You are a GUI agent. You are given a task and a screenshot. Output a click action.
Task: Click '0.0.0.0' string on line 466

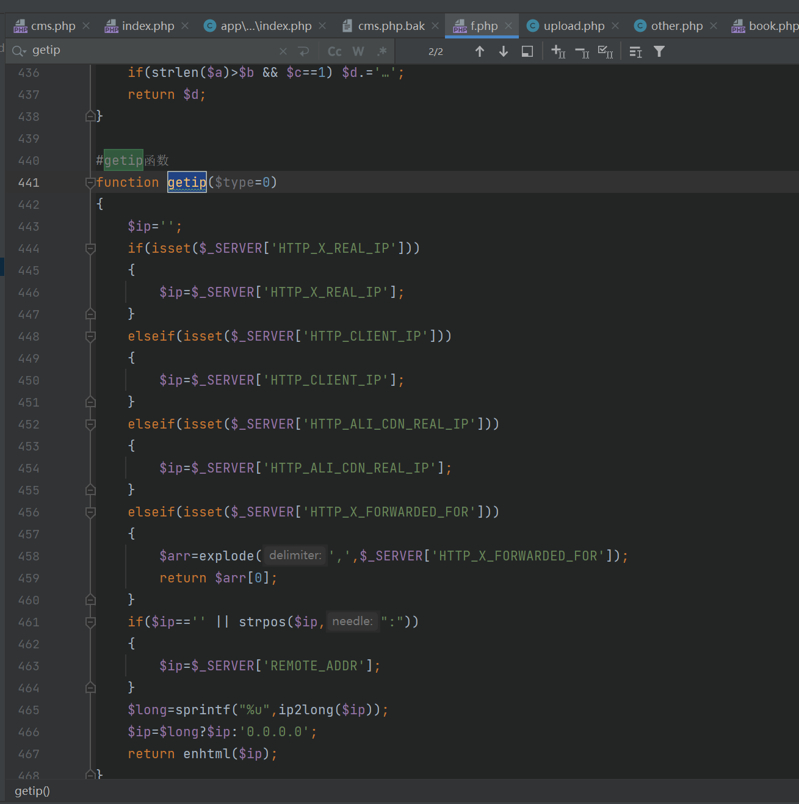click(275, 732)
